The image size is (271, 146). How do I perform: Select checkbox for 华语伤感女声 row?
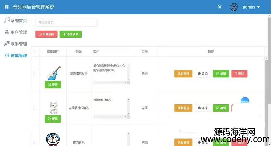coord(35,74)
